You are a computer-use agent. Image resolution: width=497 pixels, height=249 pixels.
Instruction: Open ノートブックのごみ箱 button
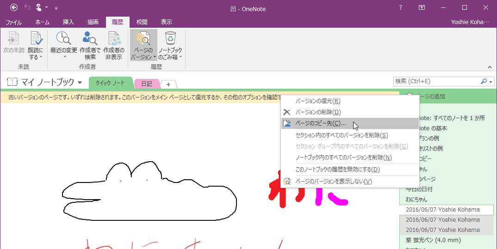pyautogui.click(x=170, y=46)
